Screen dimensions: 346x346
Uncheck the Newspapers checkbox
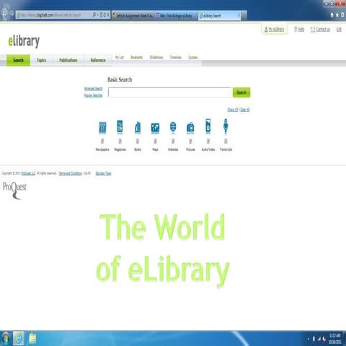[102, 141]
